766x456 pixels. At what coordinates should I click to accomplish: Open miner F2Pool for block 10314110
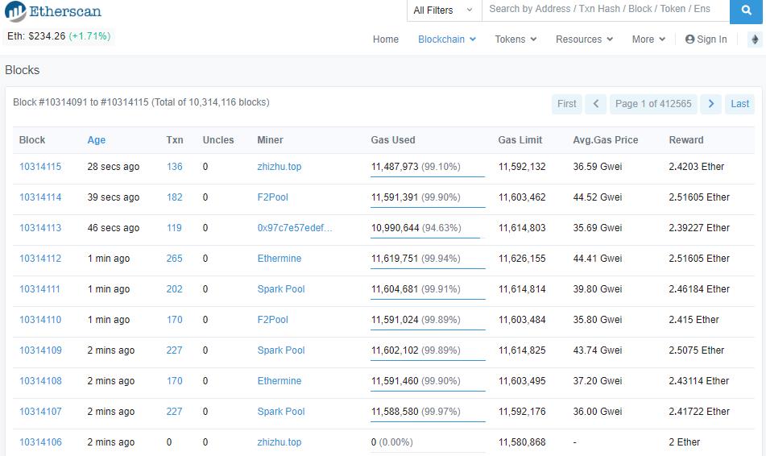click(x=272, y=320)
